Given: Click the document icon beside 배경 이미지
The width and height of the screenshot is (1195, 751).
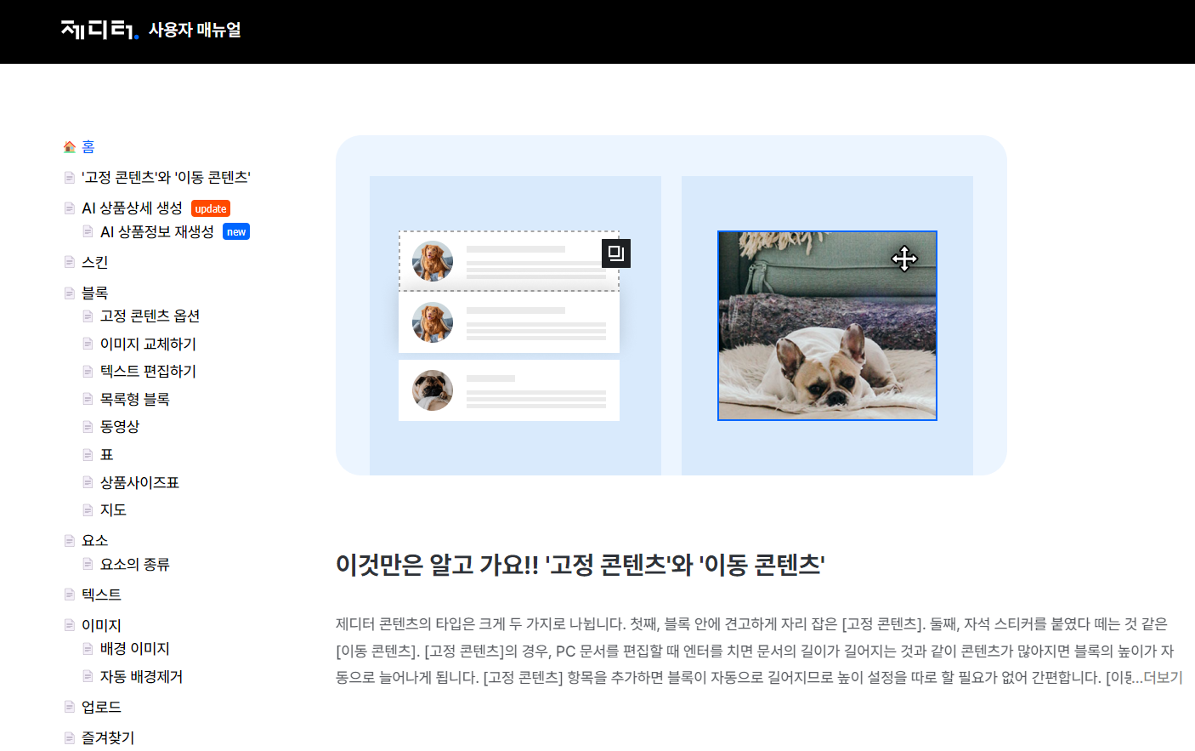Looking at the screenshot, I should [88, 648].
